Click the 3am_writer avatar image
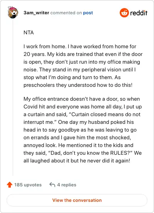Image resolution: width=154 pixels, height=213 pixels. pos(13,12)
